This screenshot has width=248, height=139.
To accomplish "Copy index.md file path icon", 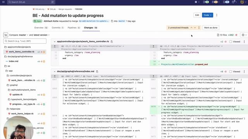I will pyautogui.click(x=97, y=71).
